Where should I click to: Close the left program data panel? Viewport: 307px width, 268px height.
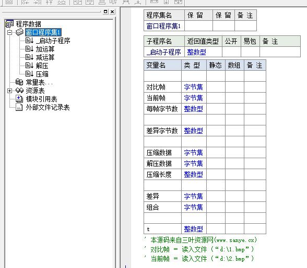coord(112,12)
